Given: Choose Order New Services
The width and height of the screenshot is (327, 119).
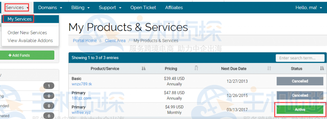Looking at the screenshot, I should [x=27, y=33].
